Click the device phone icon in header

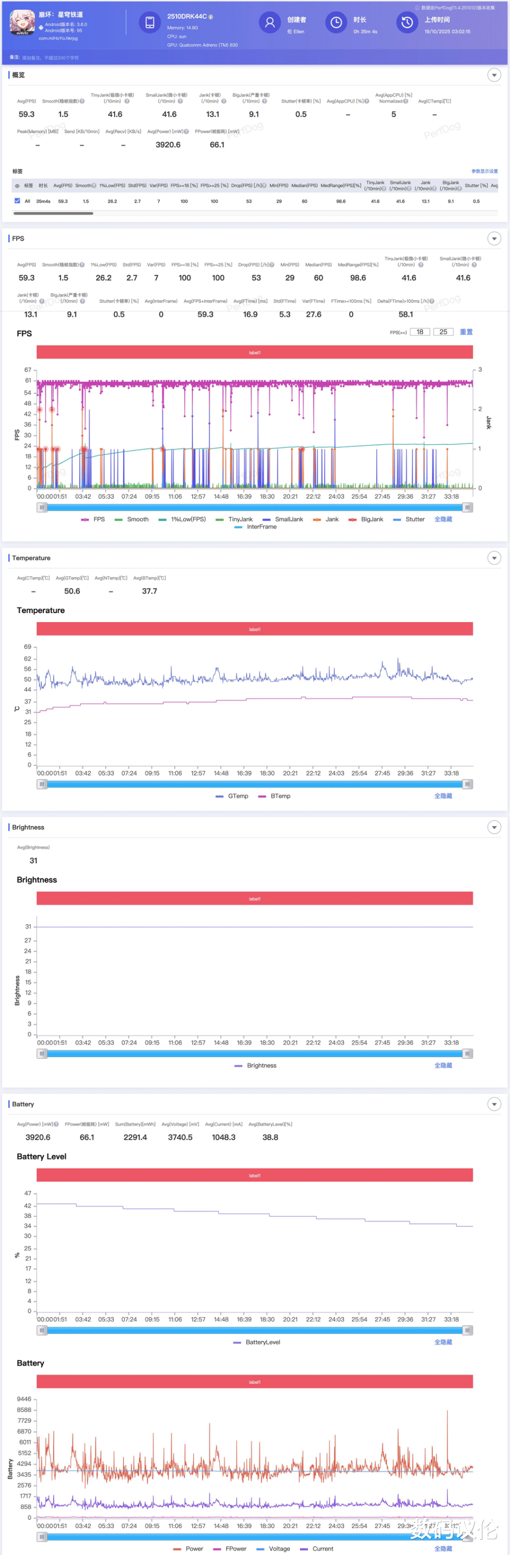coord(149,22)
